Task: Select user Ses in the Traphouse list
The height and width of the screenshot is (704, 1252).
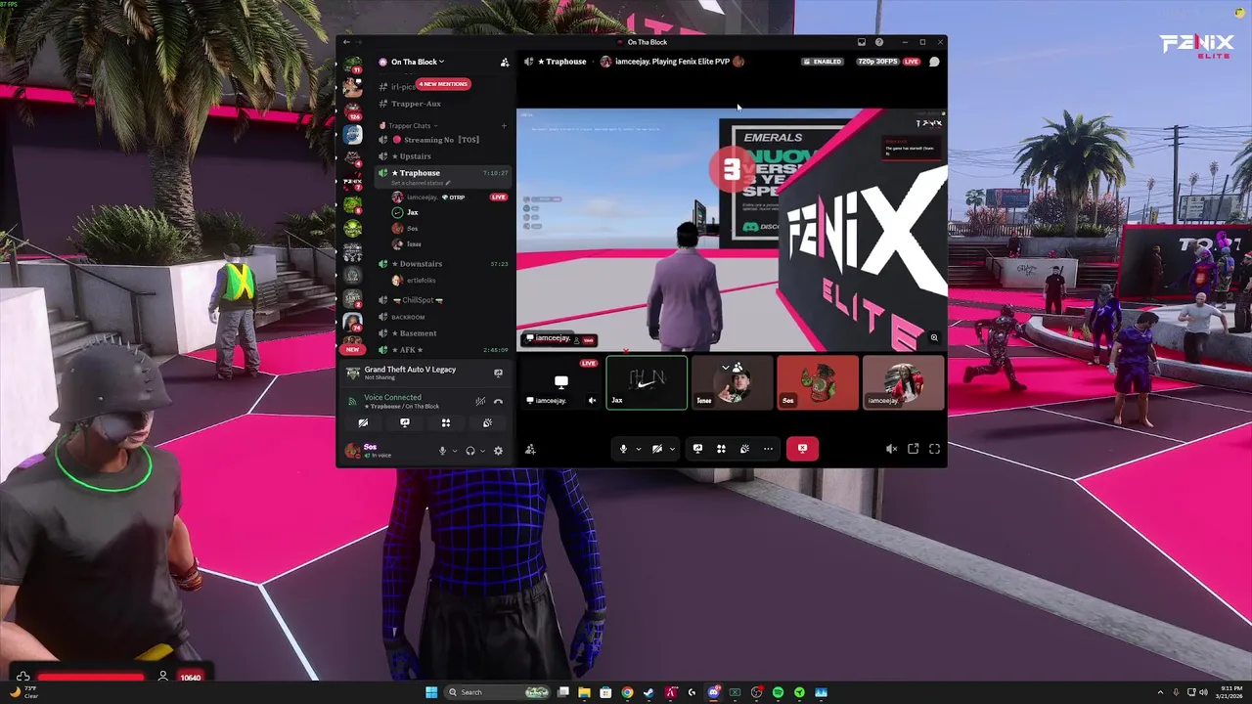Action: [412, 229]
